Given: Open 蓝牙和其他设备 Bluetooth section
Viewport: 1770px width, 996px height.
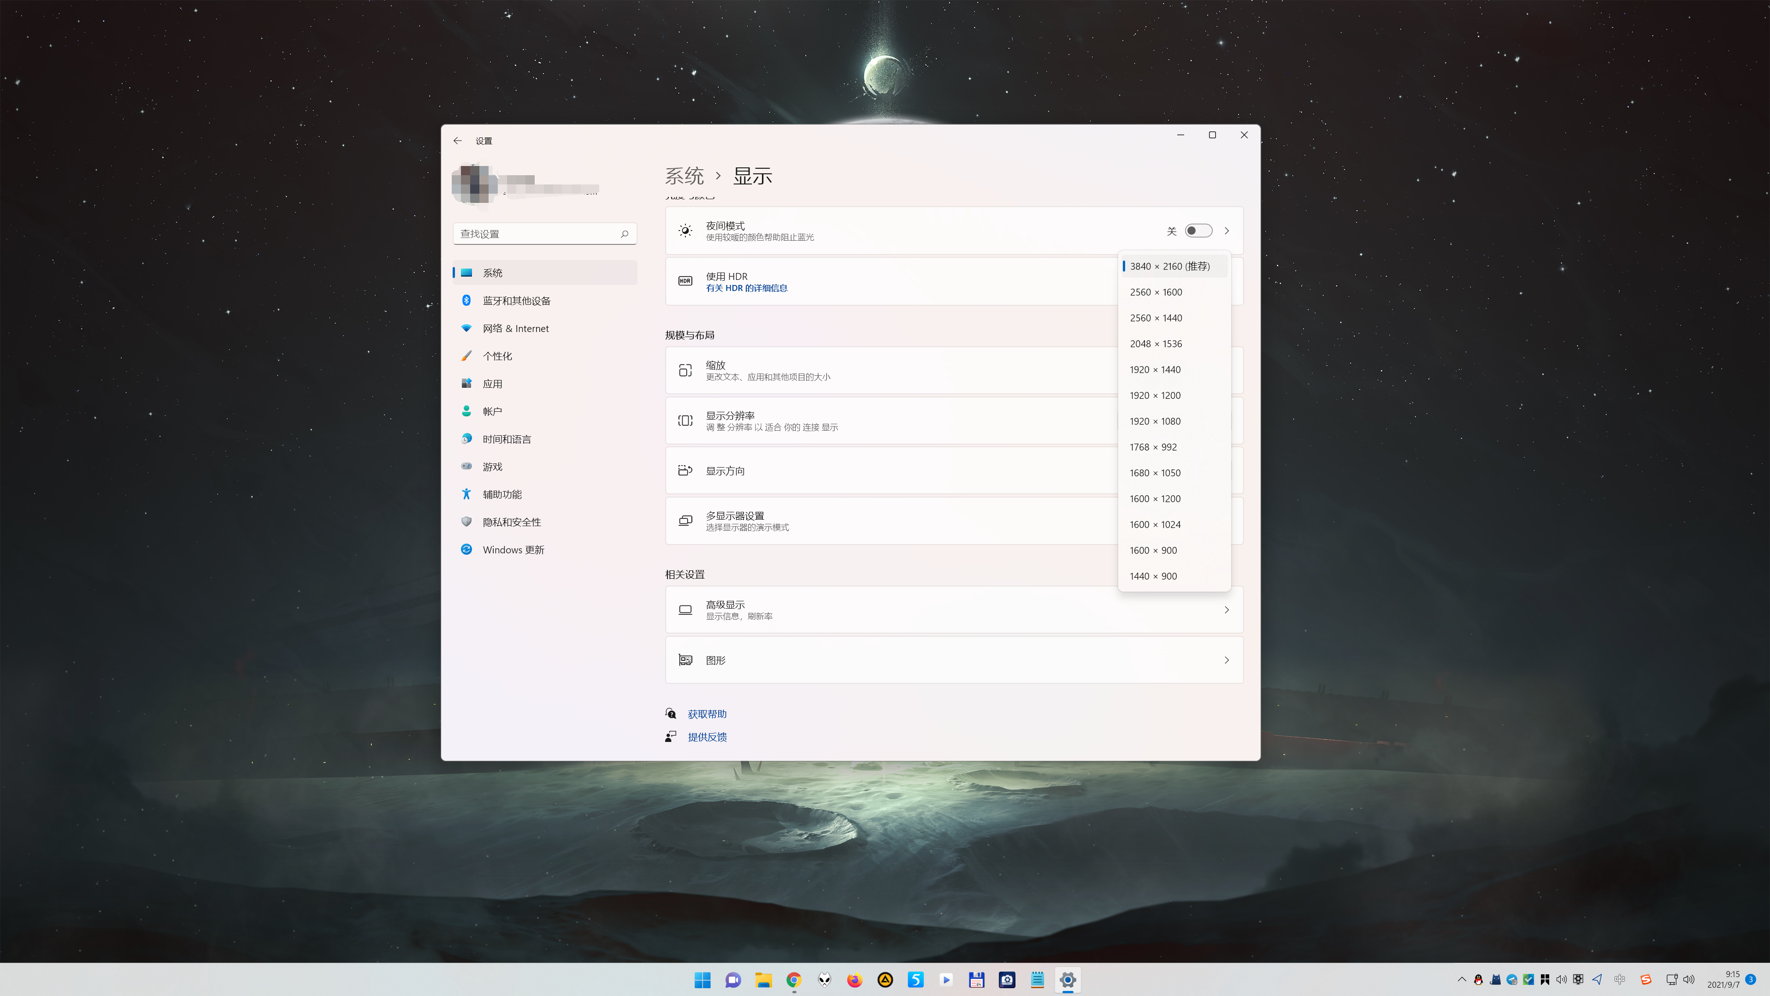Looking at the screenshot, I should (x=516, y=301).
